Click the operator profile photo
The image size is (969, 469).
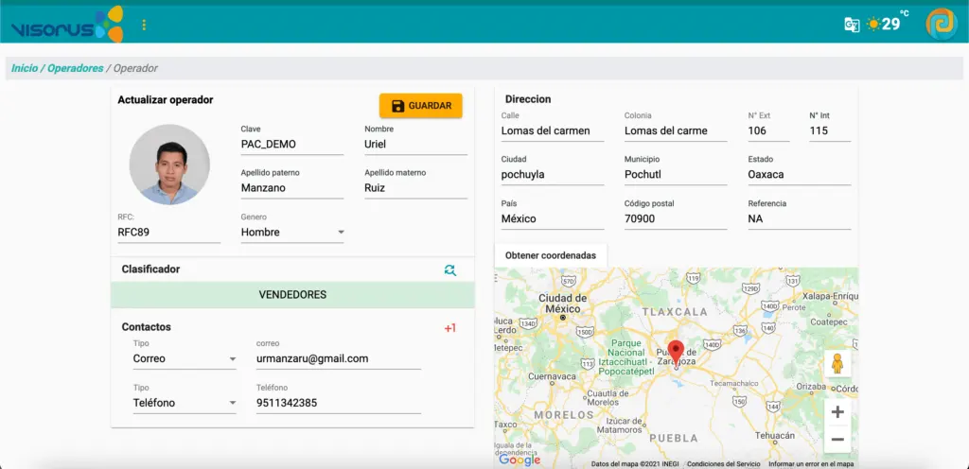[x=169, y=165]
